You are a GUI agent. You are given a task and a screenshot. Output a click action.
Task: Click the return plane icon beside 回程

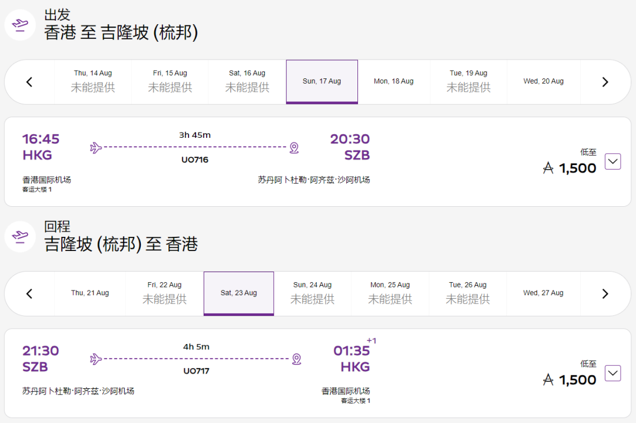[20, 236]
